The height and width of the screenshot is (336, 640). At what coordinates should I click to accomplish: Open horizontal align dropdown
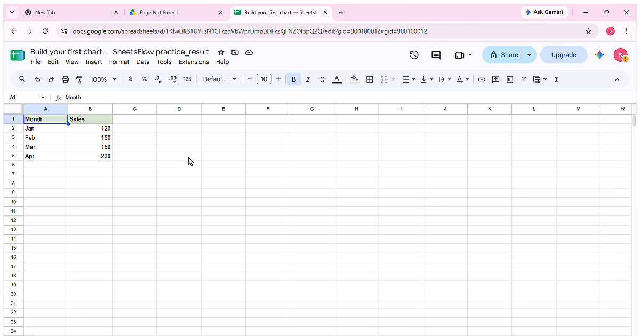pos(409,79)
